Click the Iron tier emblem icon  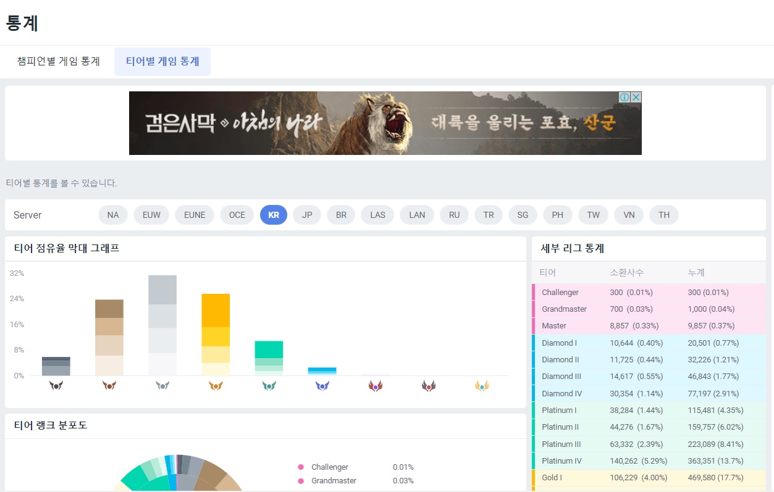point(56,386)
